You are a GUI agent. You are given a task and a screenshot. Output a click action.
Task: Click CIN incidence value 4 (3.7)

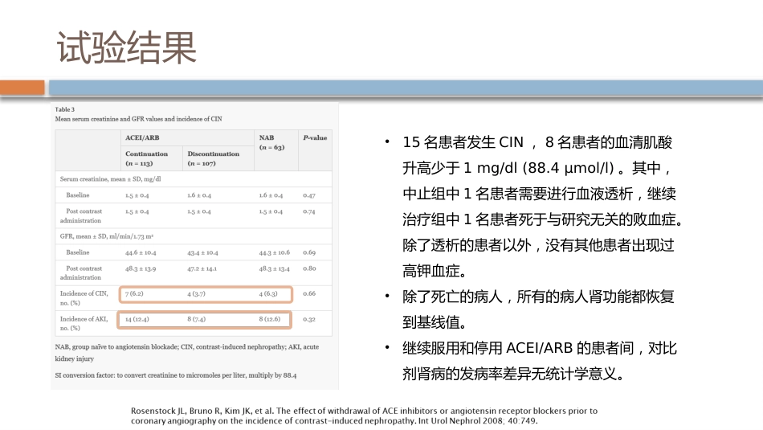[x=196, y=293]
